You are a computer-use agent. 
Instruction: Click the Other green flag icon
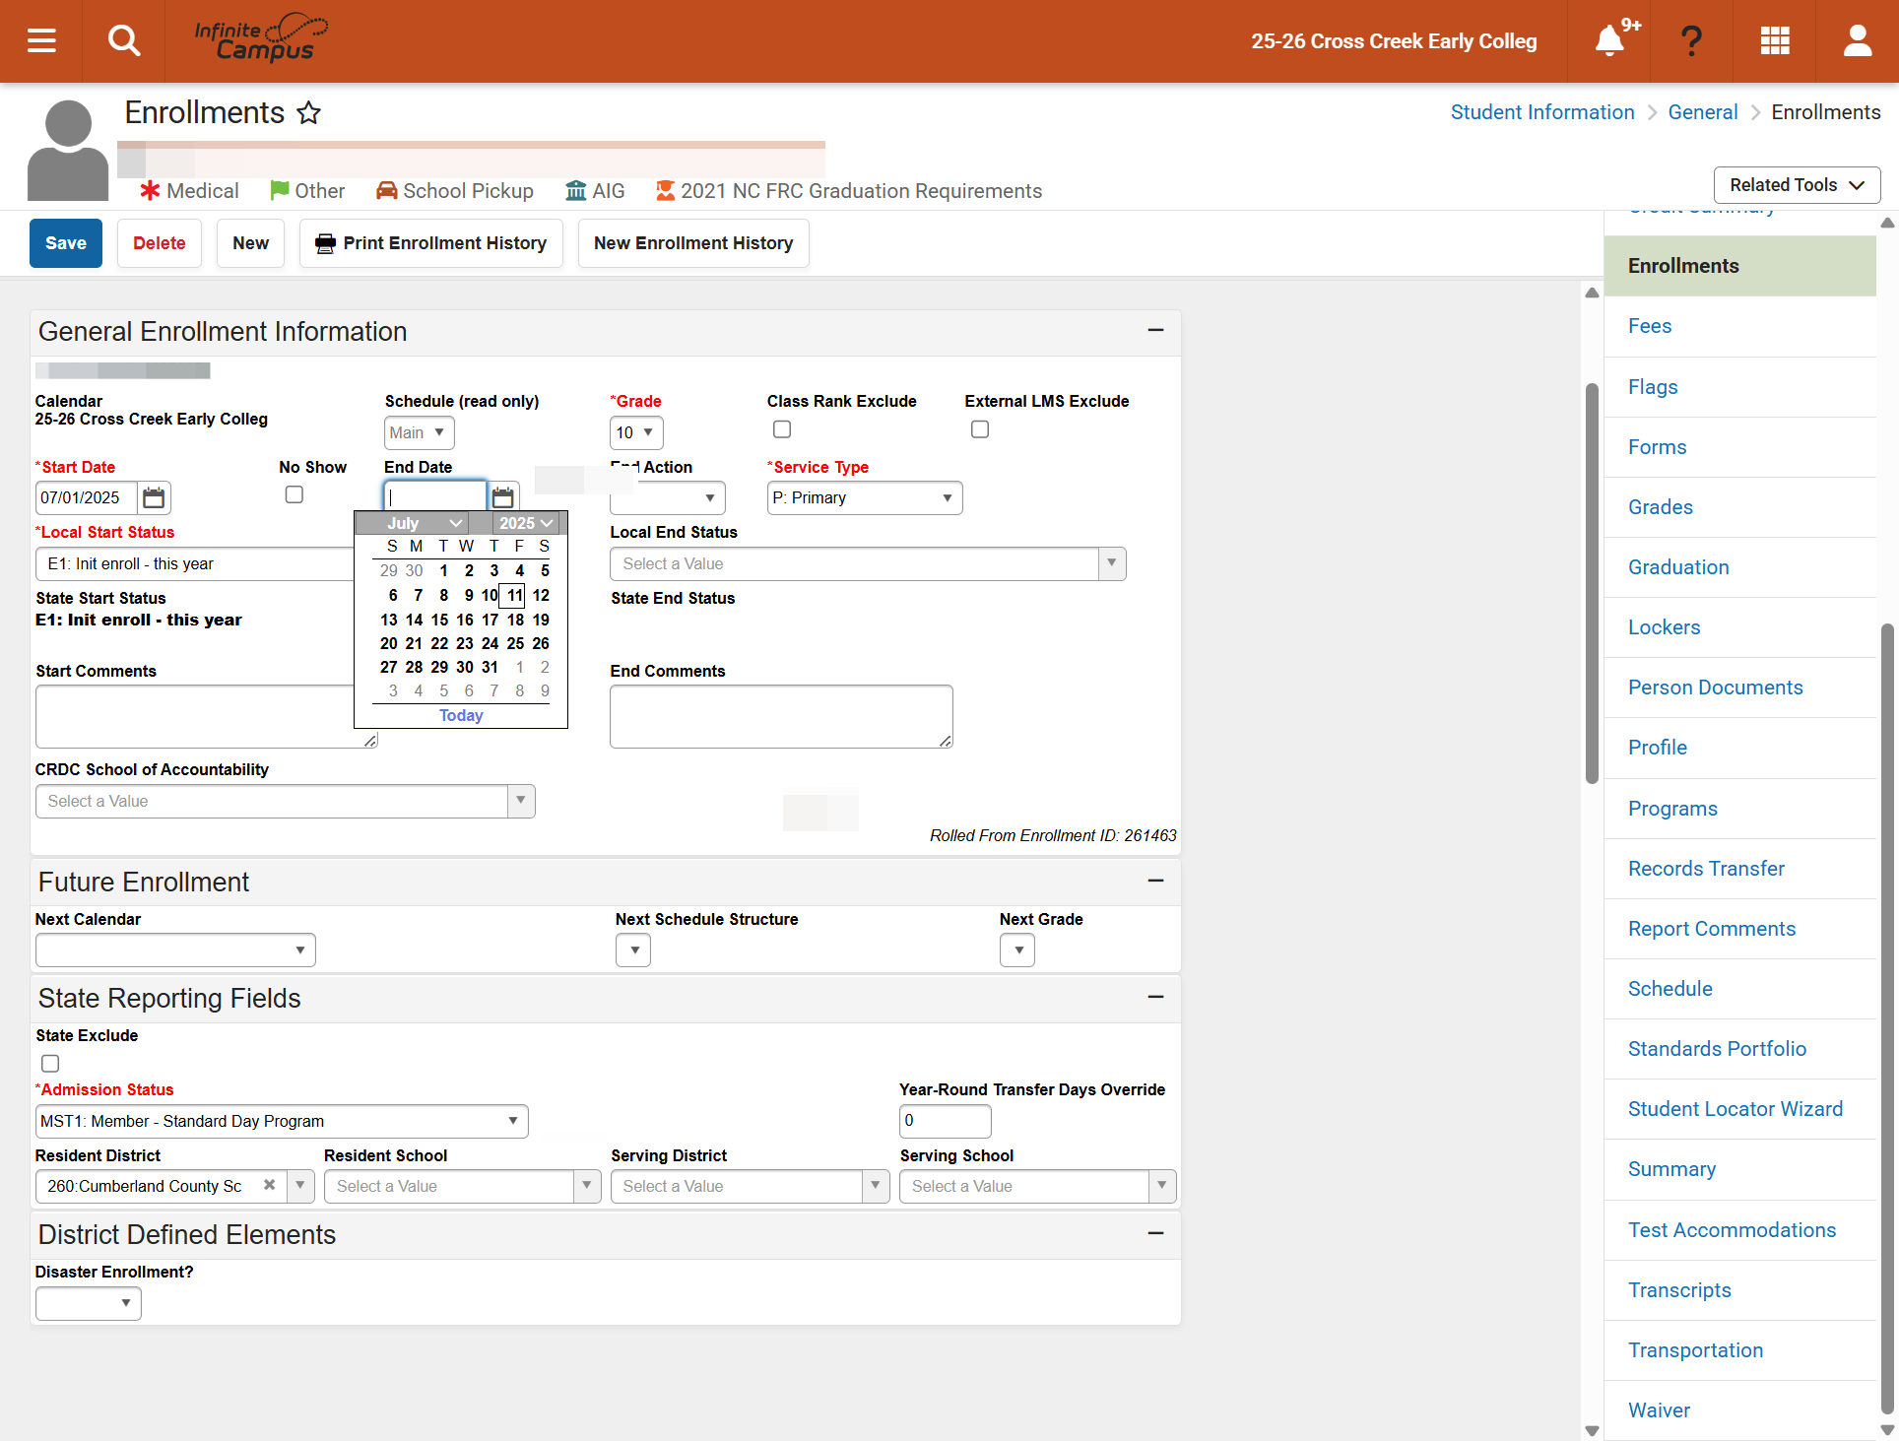pos(280,190)
